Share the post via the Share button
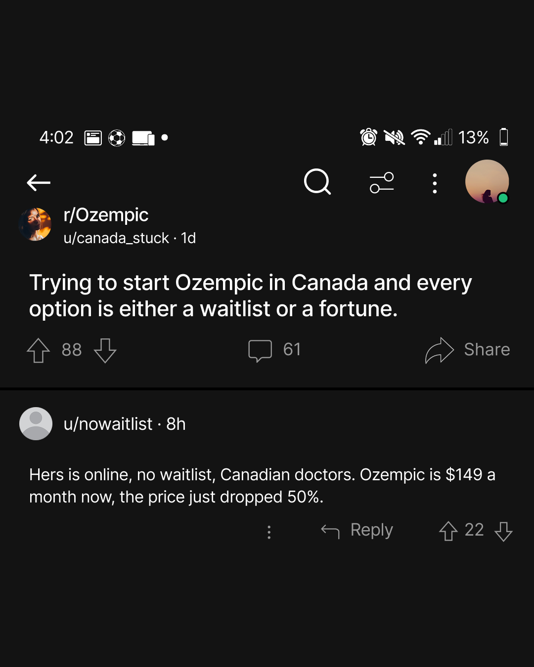 click(x=467, y=350)
